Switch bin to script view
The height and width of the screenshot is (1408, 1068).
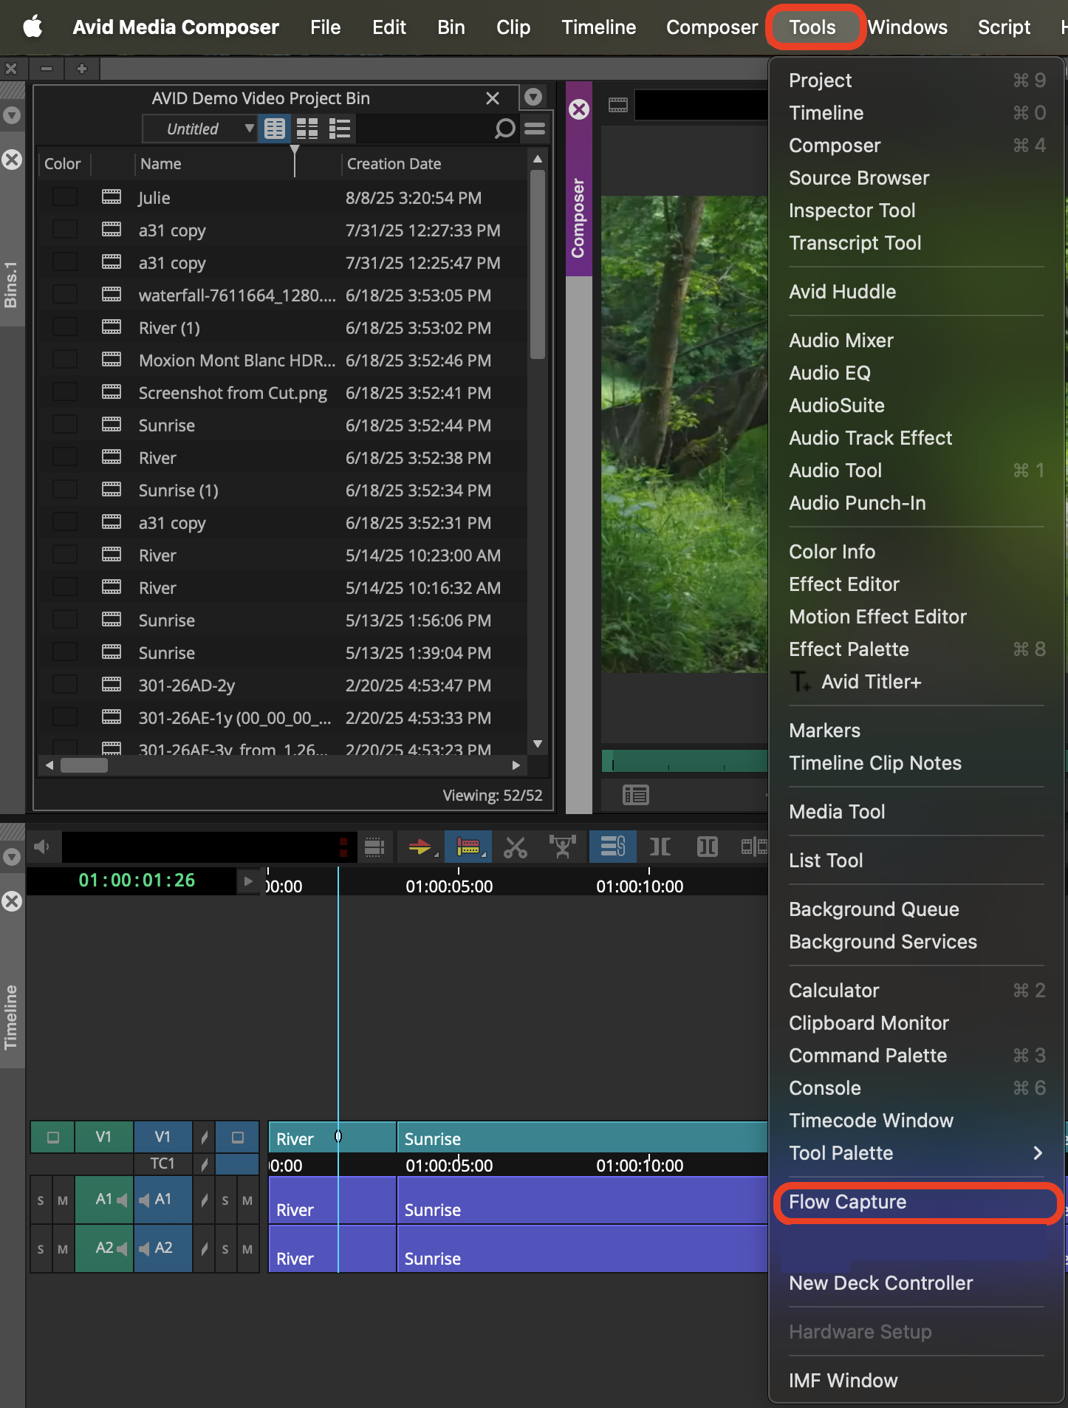click(x=340, y=129)
